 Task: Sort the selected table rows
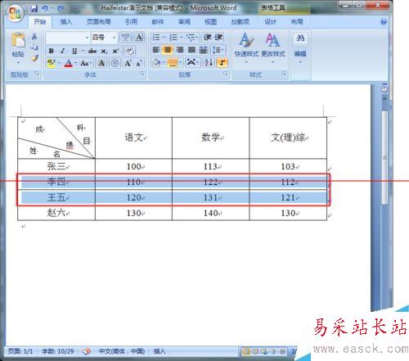pyautogui.click(x=209, y=62)
